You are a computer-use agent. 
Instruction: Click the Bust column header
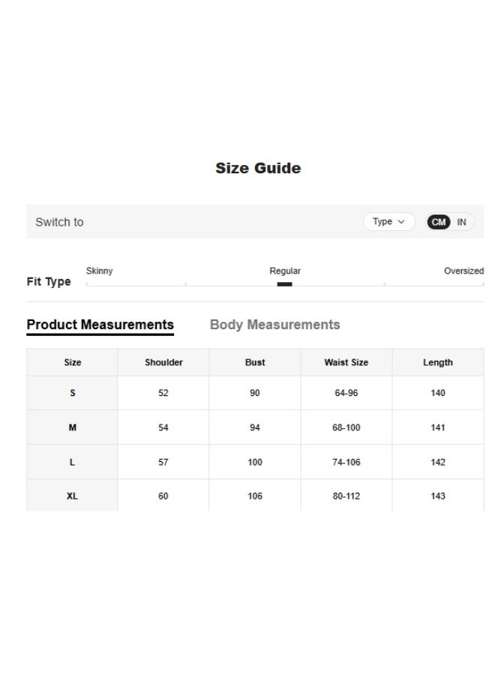coord(255,362)
